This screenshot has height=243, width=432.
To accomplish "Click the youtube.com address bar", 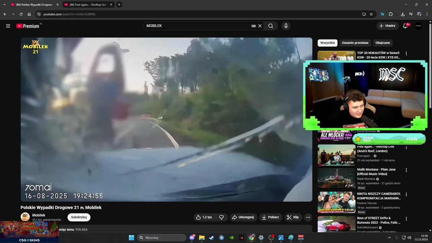I will (x=199, y=14).
